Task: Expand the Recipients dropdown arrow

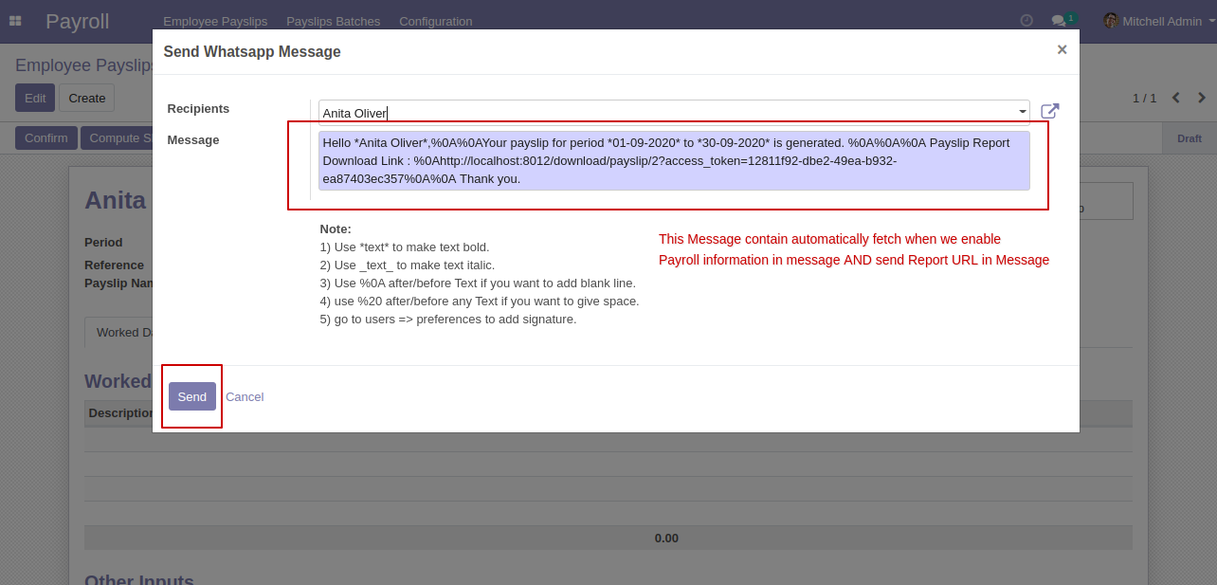Action: tap(1023, 112)
